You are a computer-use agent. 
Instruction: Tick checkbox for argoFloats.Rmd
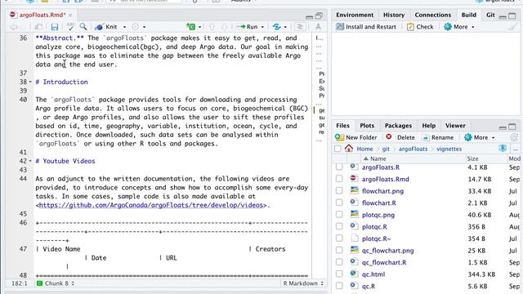(339, 179)
